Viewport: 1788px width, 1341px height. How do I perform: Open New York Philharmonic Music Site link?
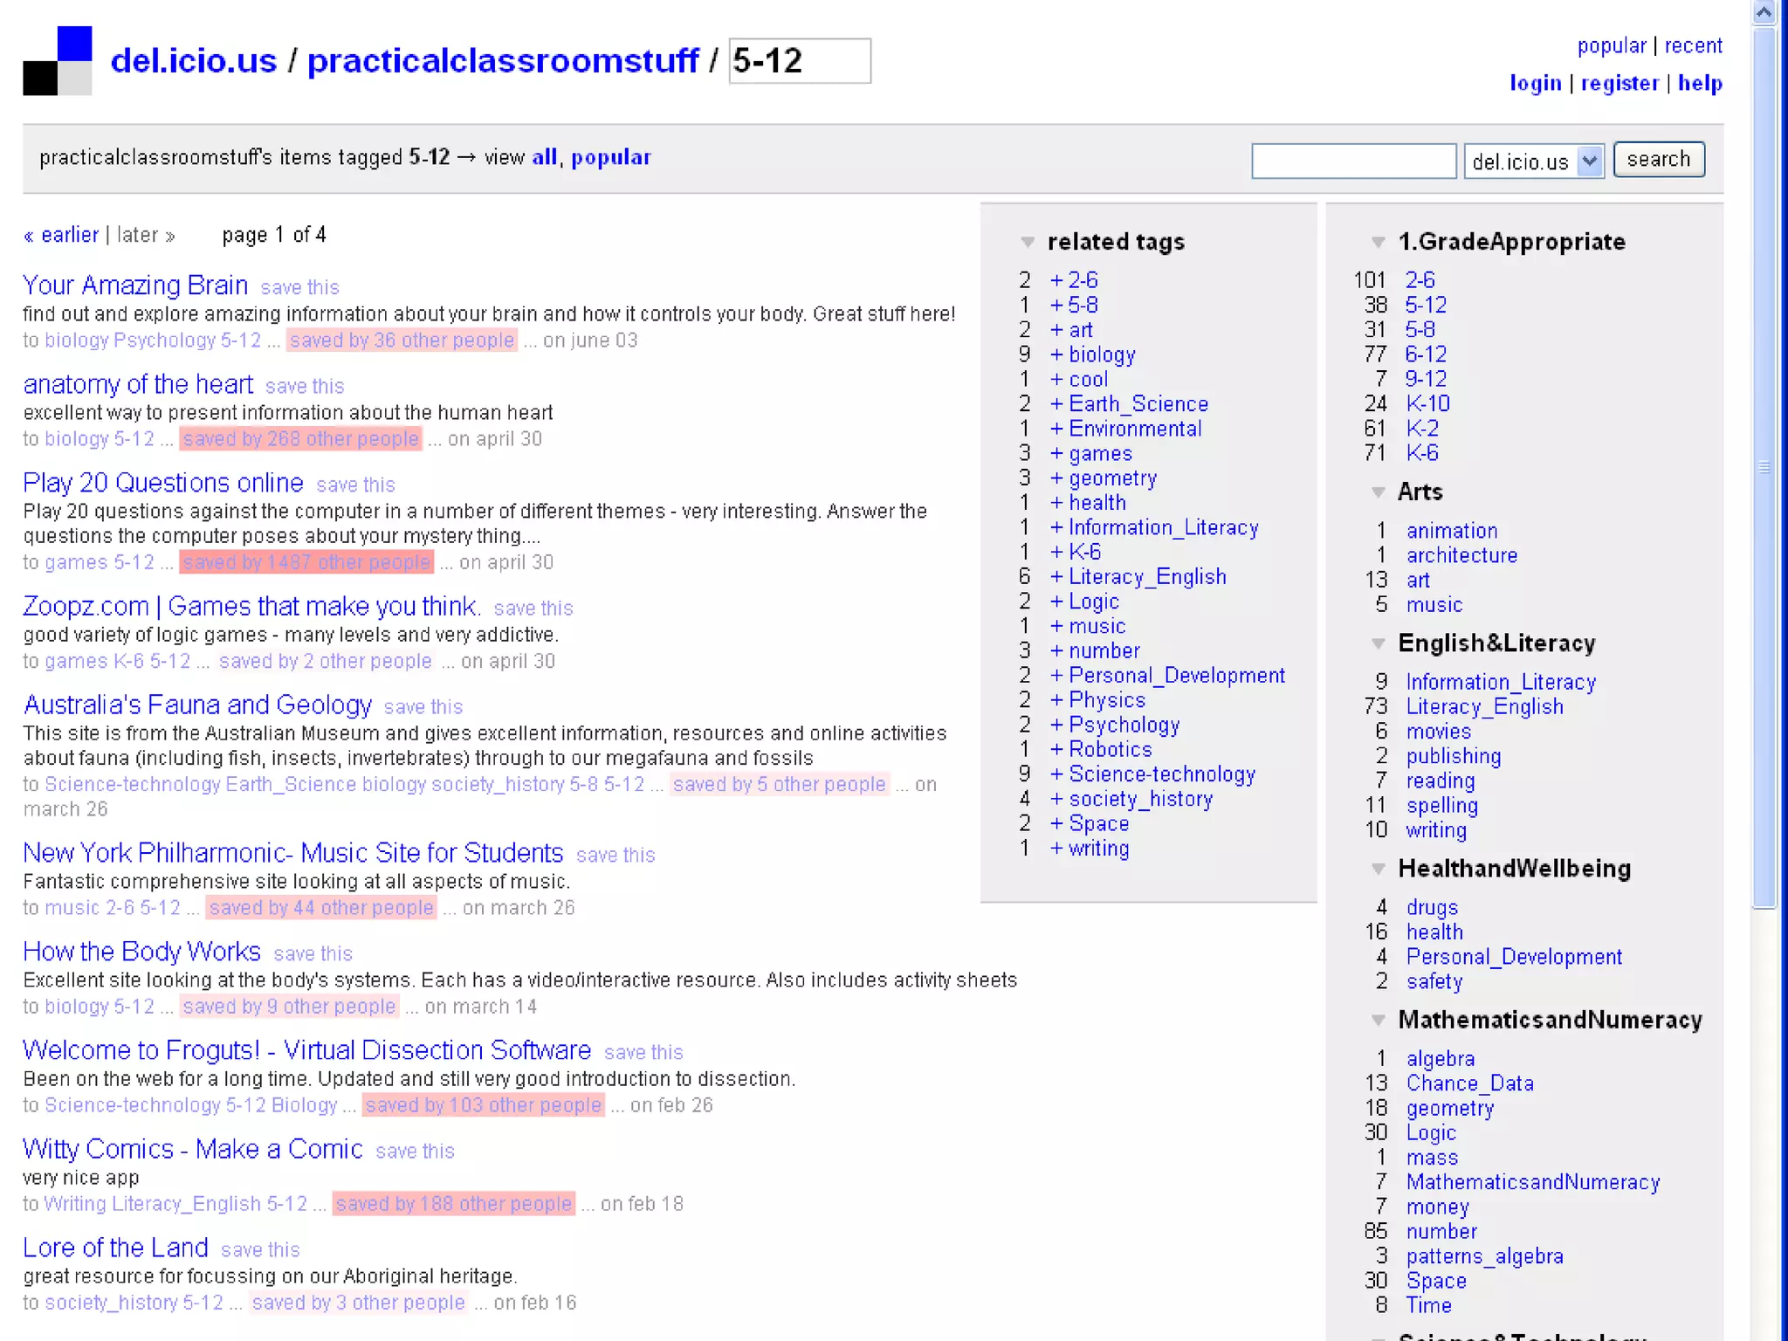[x=293, y=853]
